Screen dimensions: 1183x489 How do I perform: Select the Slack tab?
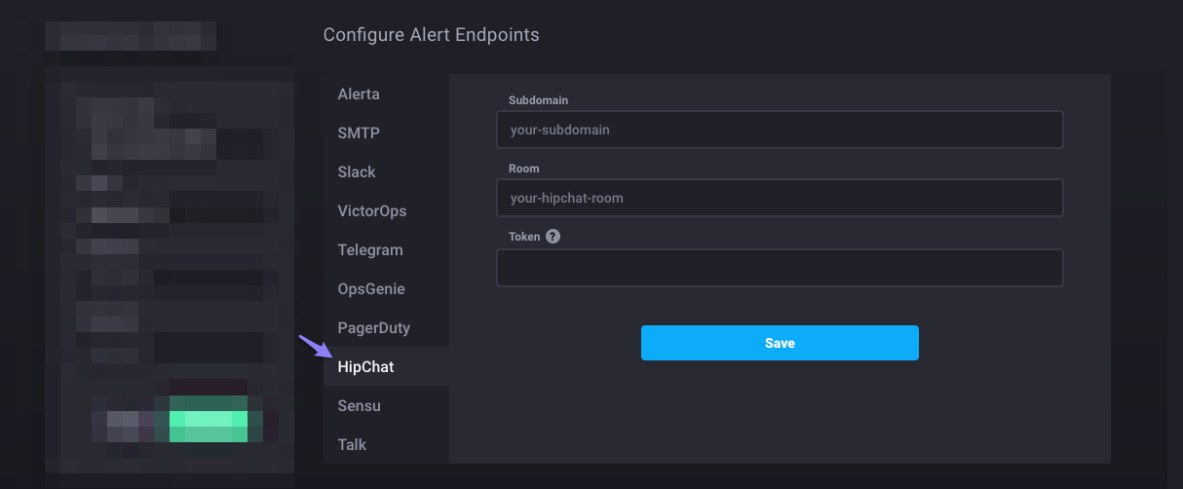click(357, 172)
